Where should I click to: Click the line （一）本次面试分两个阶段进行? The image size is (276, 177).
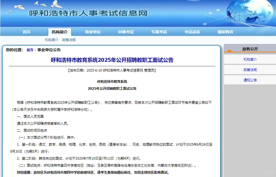click(46, 138)
